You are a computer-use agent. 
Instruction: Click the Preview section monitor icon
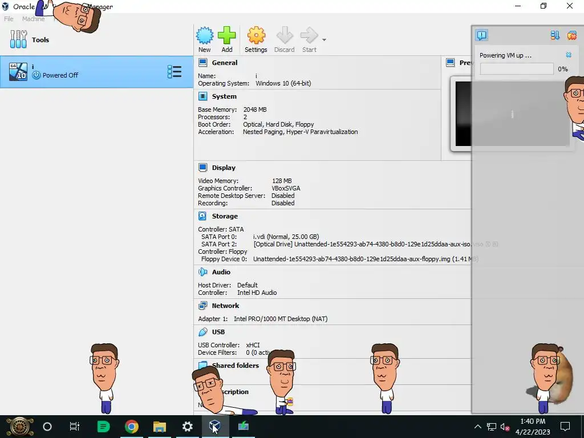(451, 63)
